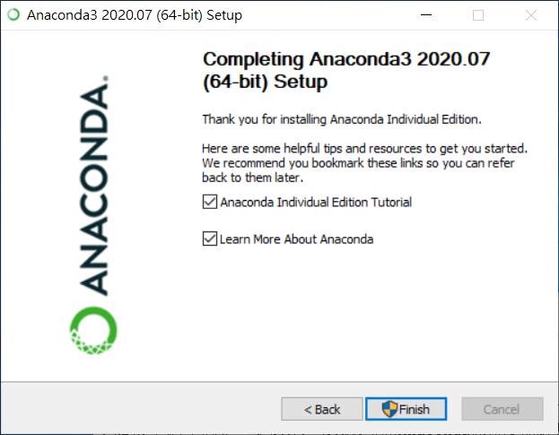Click the horizontal separator above the buttons
559x435 pixels.
tap(280, 382)
